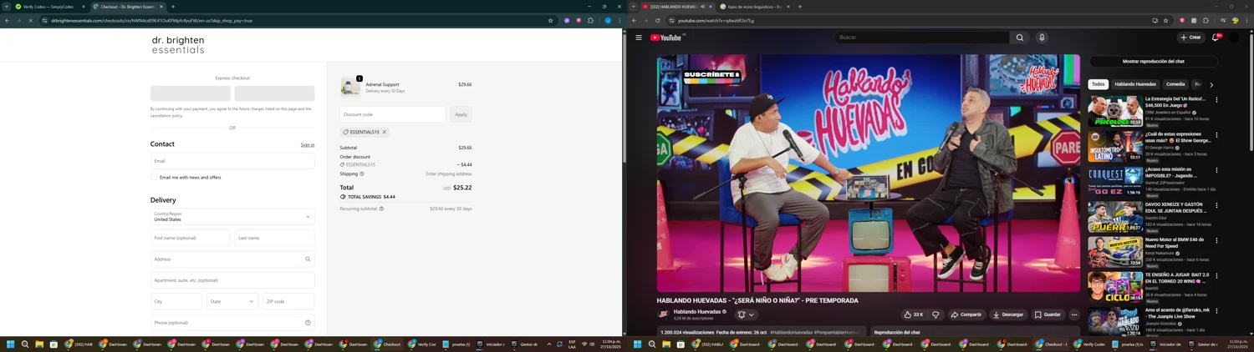Open File Explorer in right taskbar
This screenshot has height=352, width=1254.
666,344
